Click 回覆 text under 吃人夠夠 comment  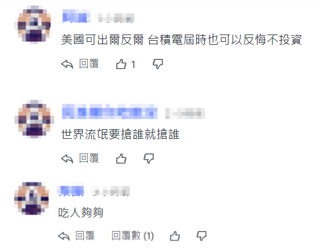pyautogui.click(x=85, y=236)
